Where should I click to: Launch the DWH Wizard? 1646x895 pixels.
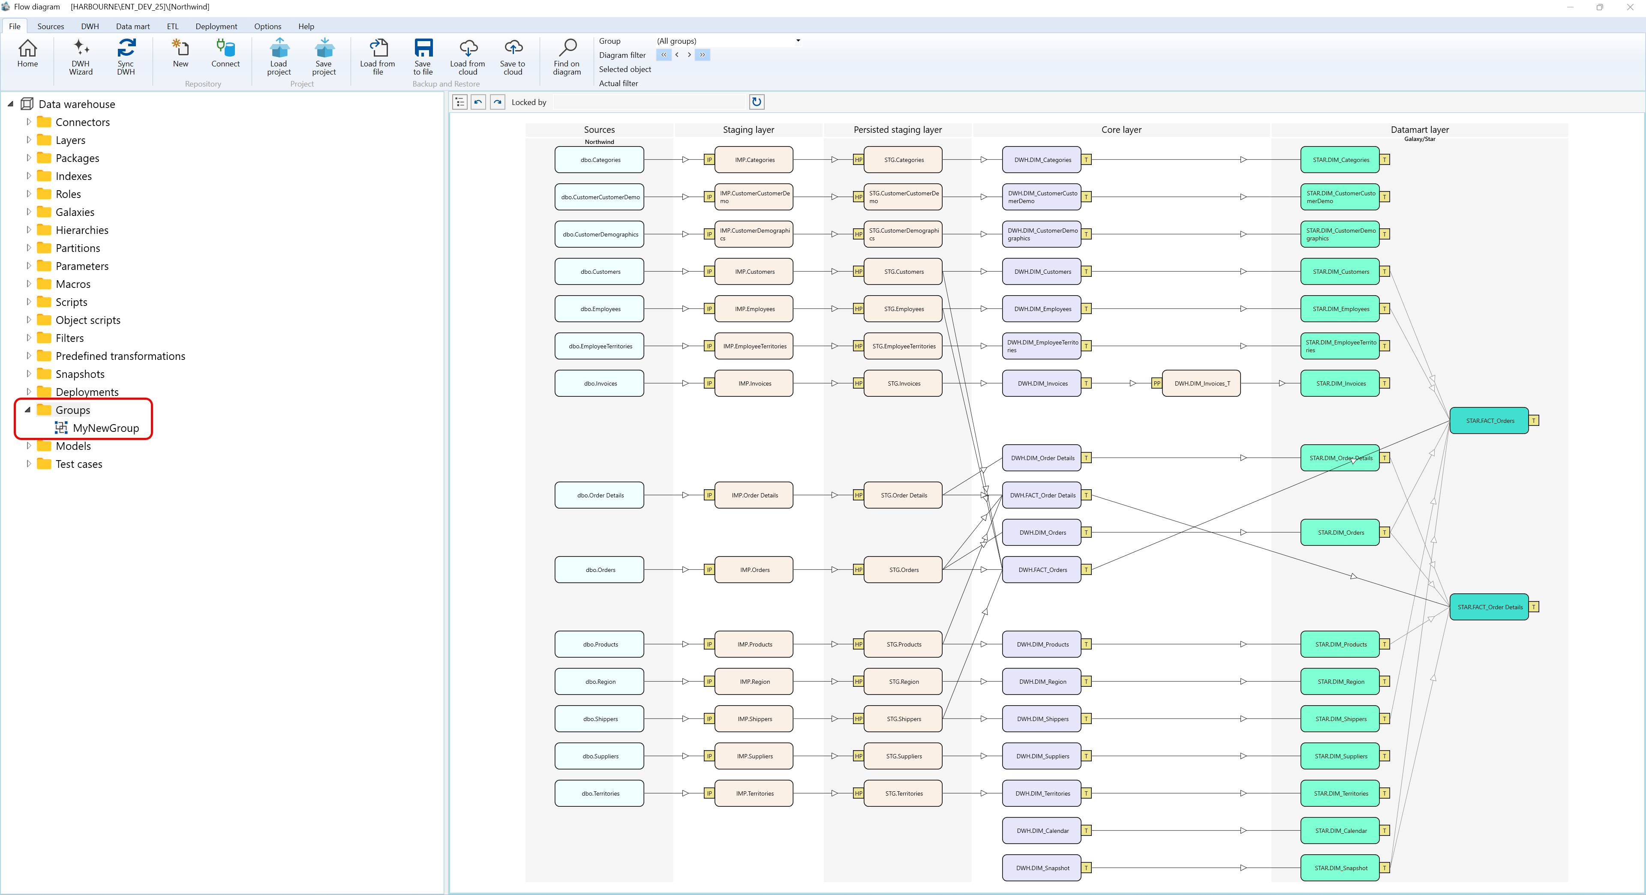coord(81,57)
